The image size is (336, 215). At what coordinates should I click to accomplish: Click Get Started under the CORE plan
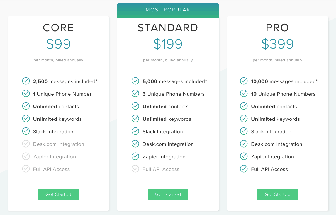click(58, 194)
